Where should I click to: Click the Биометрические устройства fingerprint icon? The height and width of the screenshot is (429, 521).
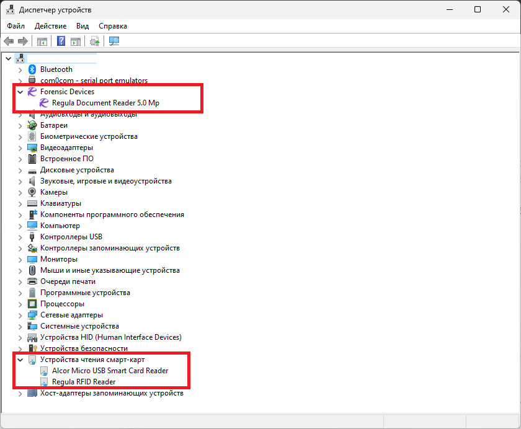[x=32, y=136]
